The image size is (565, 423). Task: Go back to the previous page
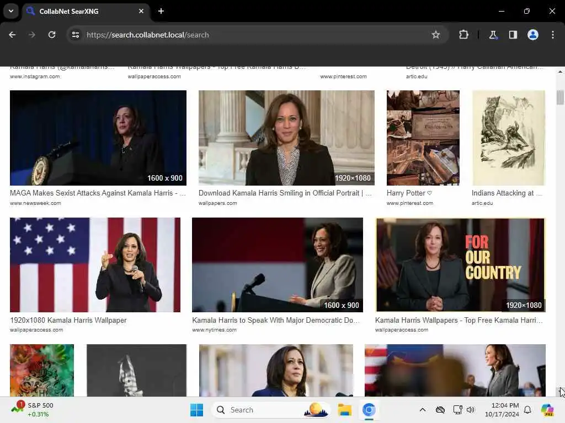click(12, 35)
